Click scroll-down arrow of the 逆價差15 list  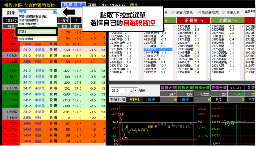click(x=242, y=78)
